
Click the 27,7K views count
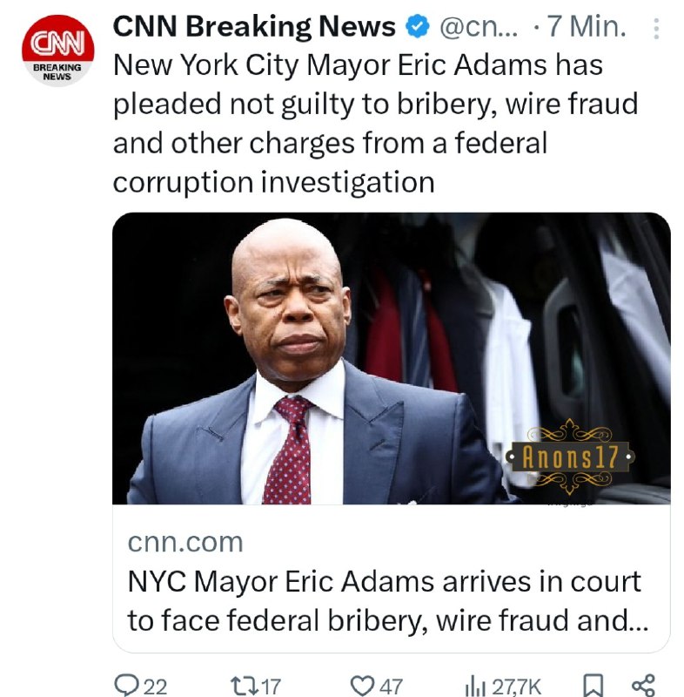(516, 687)
